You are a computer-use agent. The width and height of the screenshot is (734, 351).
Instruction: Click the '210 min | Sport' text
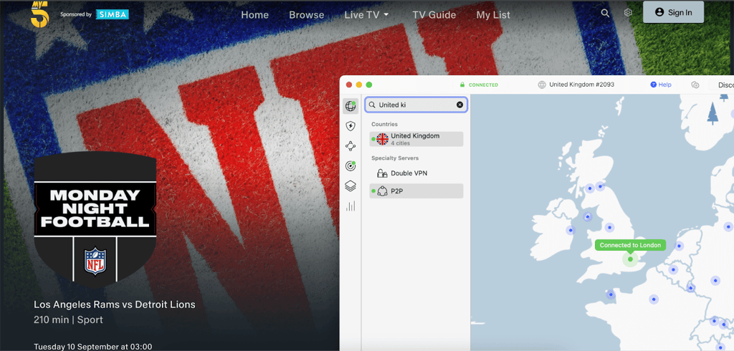tap(68, 320)
